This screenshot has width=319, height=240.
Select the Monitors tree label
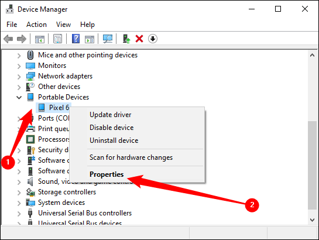tap(52, 66)
